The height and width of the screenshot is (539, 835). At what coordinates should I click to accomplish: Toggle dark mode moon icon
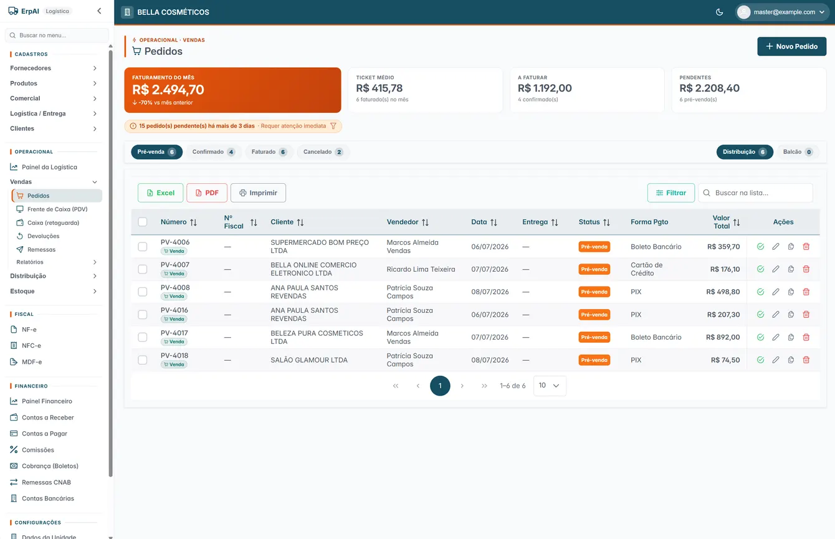coord(719,12)
